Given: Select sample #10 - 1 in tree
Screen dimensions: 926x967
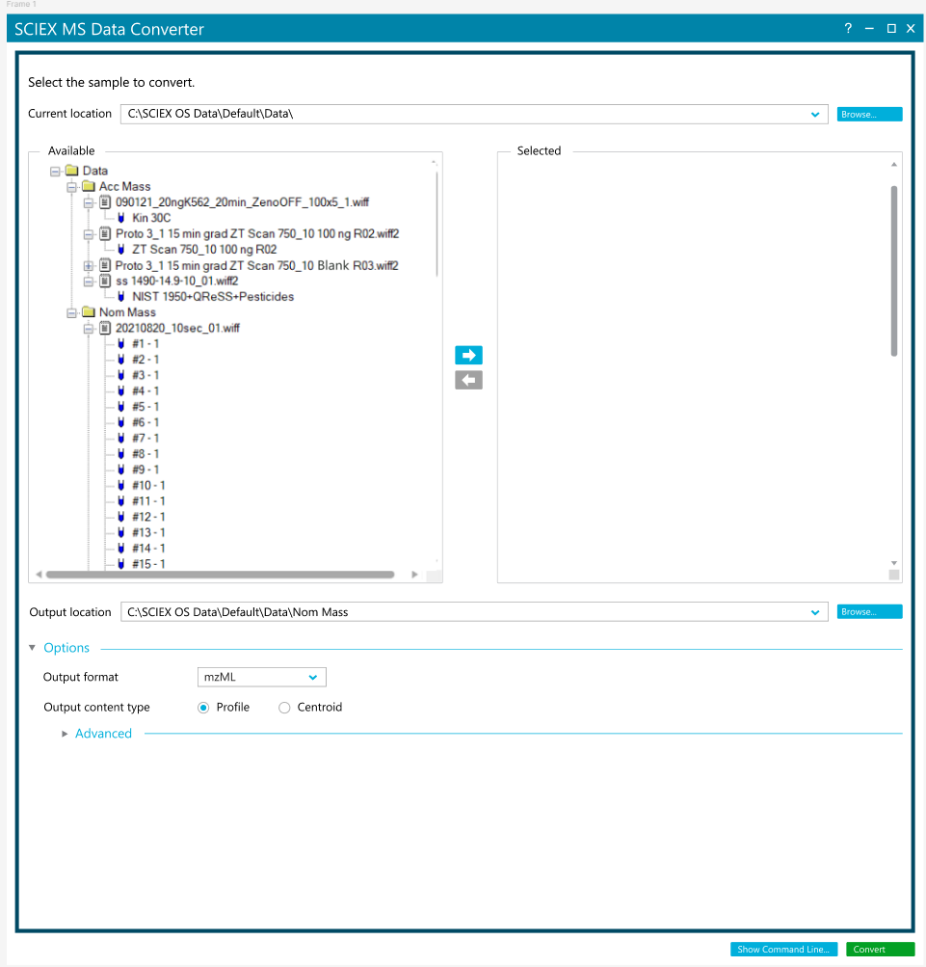Looking at the screenshot, I should tap(148, 485).
